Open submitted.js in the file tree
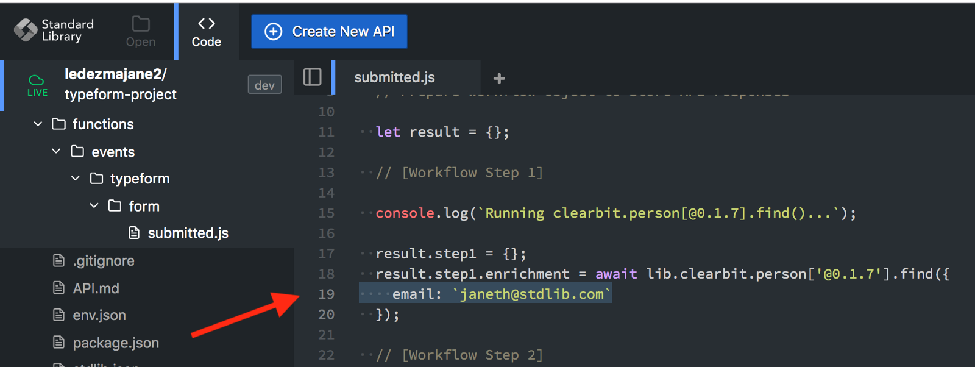 point(188,233)
